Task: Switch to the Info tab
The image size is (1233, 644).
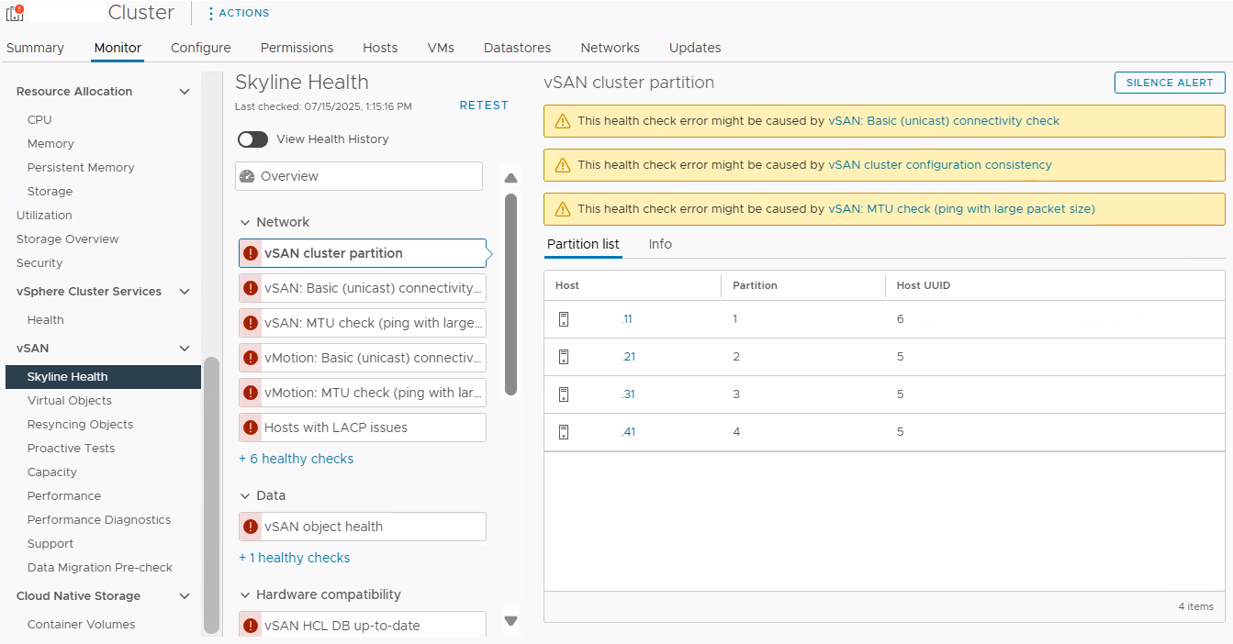Action: (659, 244)
